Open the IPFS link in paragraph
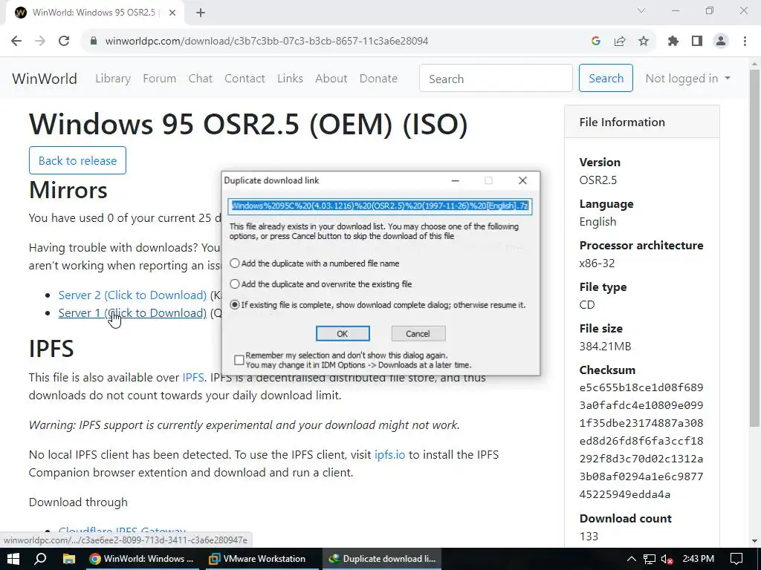761x570 pixels. [x=193, y=378]
